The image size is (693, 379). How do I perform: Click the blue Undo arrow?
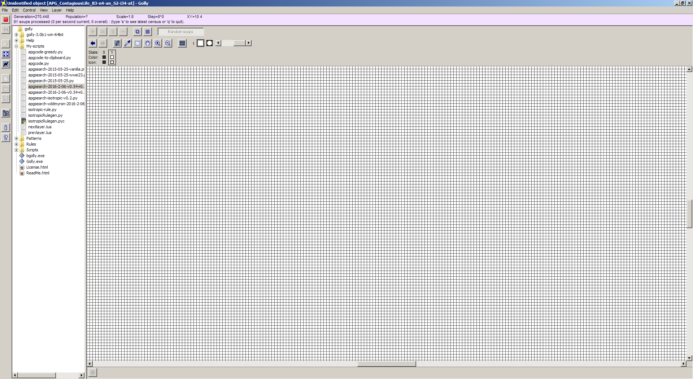tap(93, 43)
